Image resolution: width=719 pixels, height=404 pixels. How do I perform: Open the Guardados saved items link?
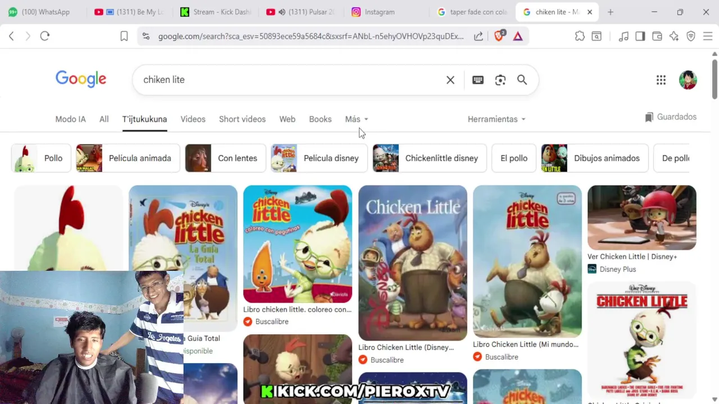click(x=671, y=117)
